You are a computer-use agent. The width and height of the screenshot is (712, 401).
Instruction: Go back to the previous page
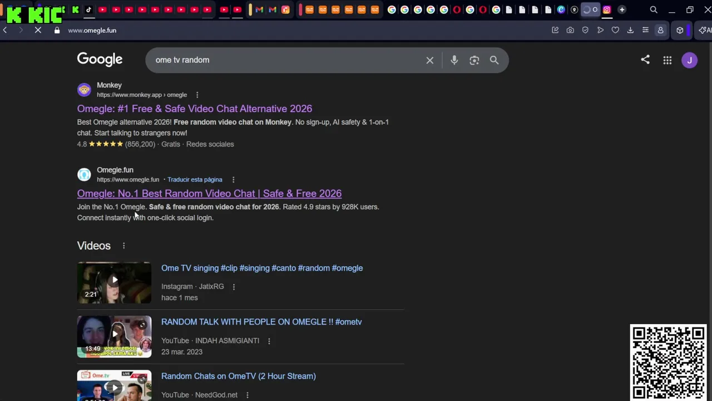(5, 30)
